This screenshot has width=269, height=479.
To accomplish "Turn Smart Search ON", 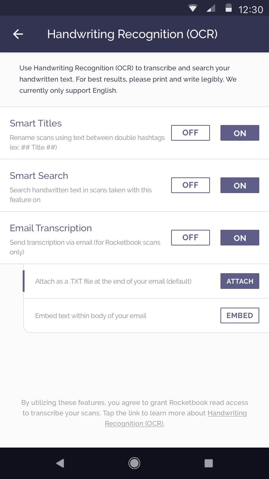I will [x=240, y=185].
